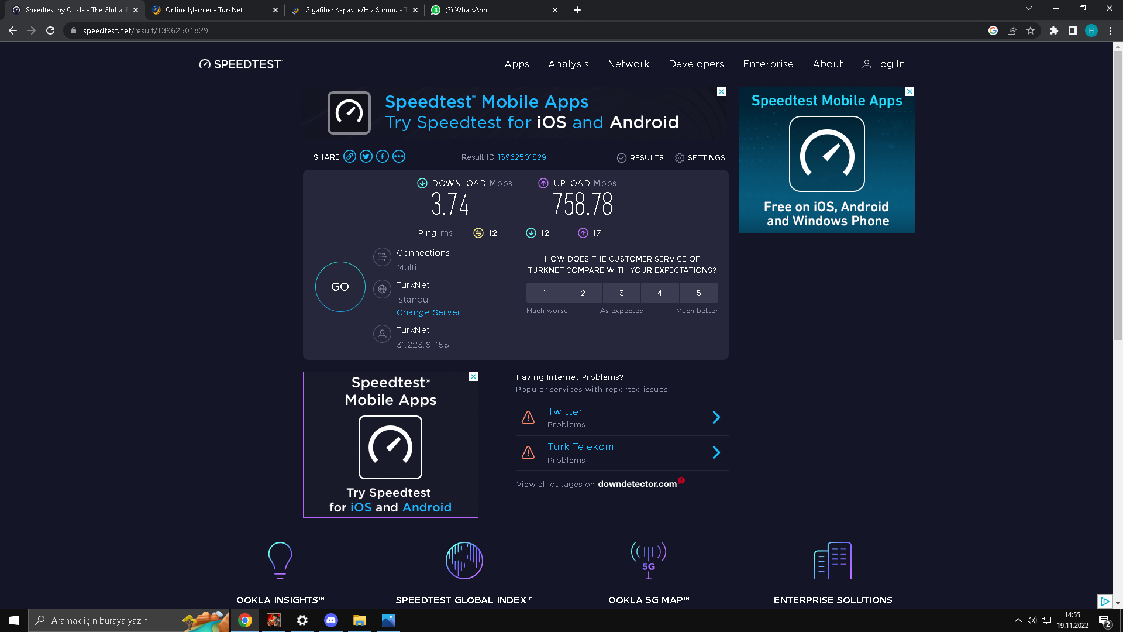
Task: Click the TurkNet provider user icon
Action: (x=382, y=334)
